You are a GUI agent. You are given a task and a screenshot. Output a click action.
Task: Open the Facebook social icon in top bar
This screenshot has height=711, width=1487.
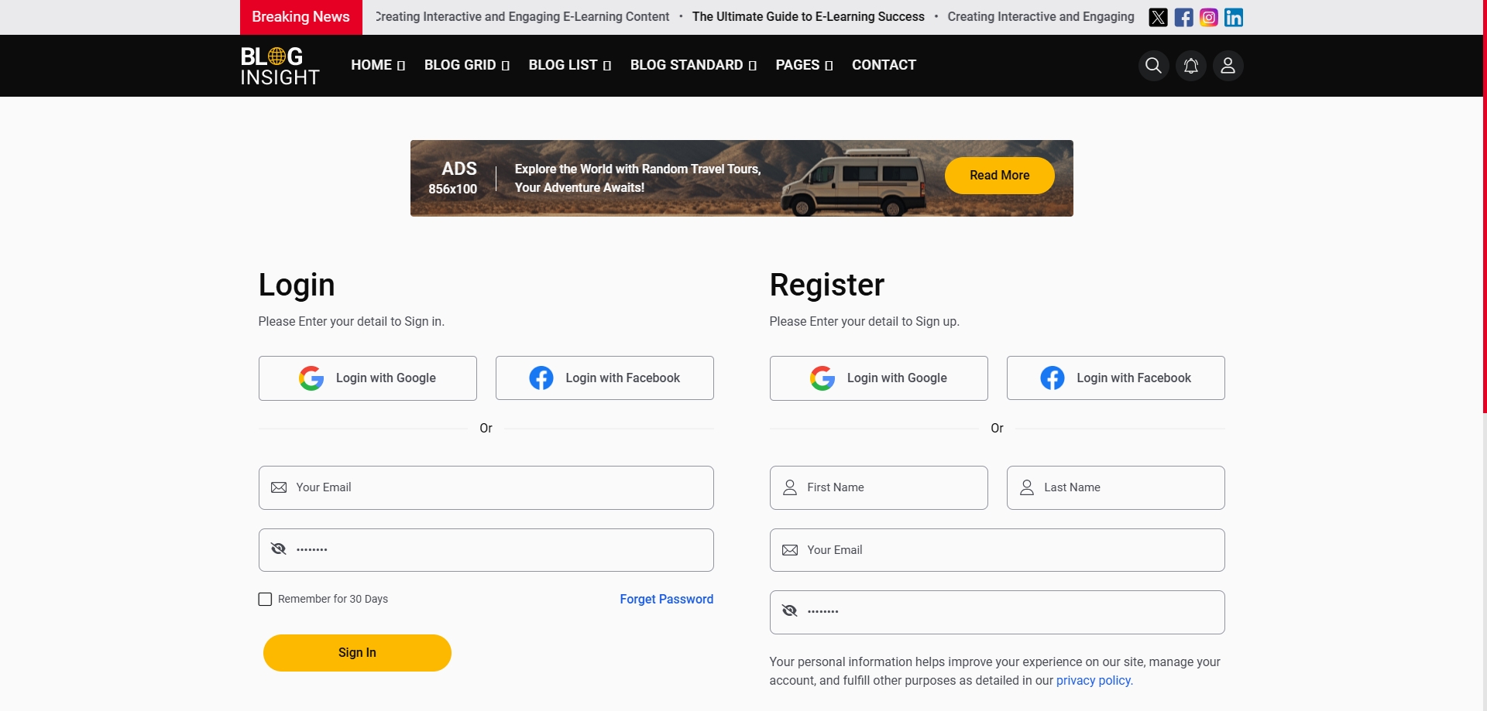pyautogui.click(x=1183, y=17)
